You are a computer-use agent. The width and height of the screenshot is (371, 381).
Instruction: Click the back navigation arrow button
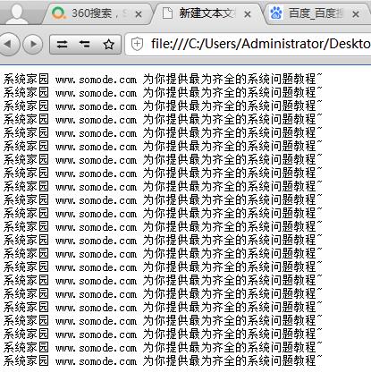click(x=9, y=44)
